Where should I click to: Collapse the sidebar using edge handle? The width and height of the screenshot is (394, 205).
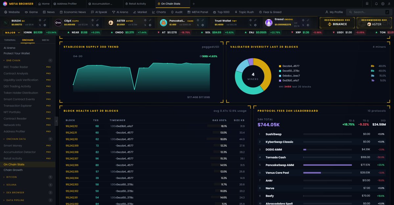click(x=56, y=121)
